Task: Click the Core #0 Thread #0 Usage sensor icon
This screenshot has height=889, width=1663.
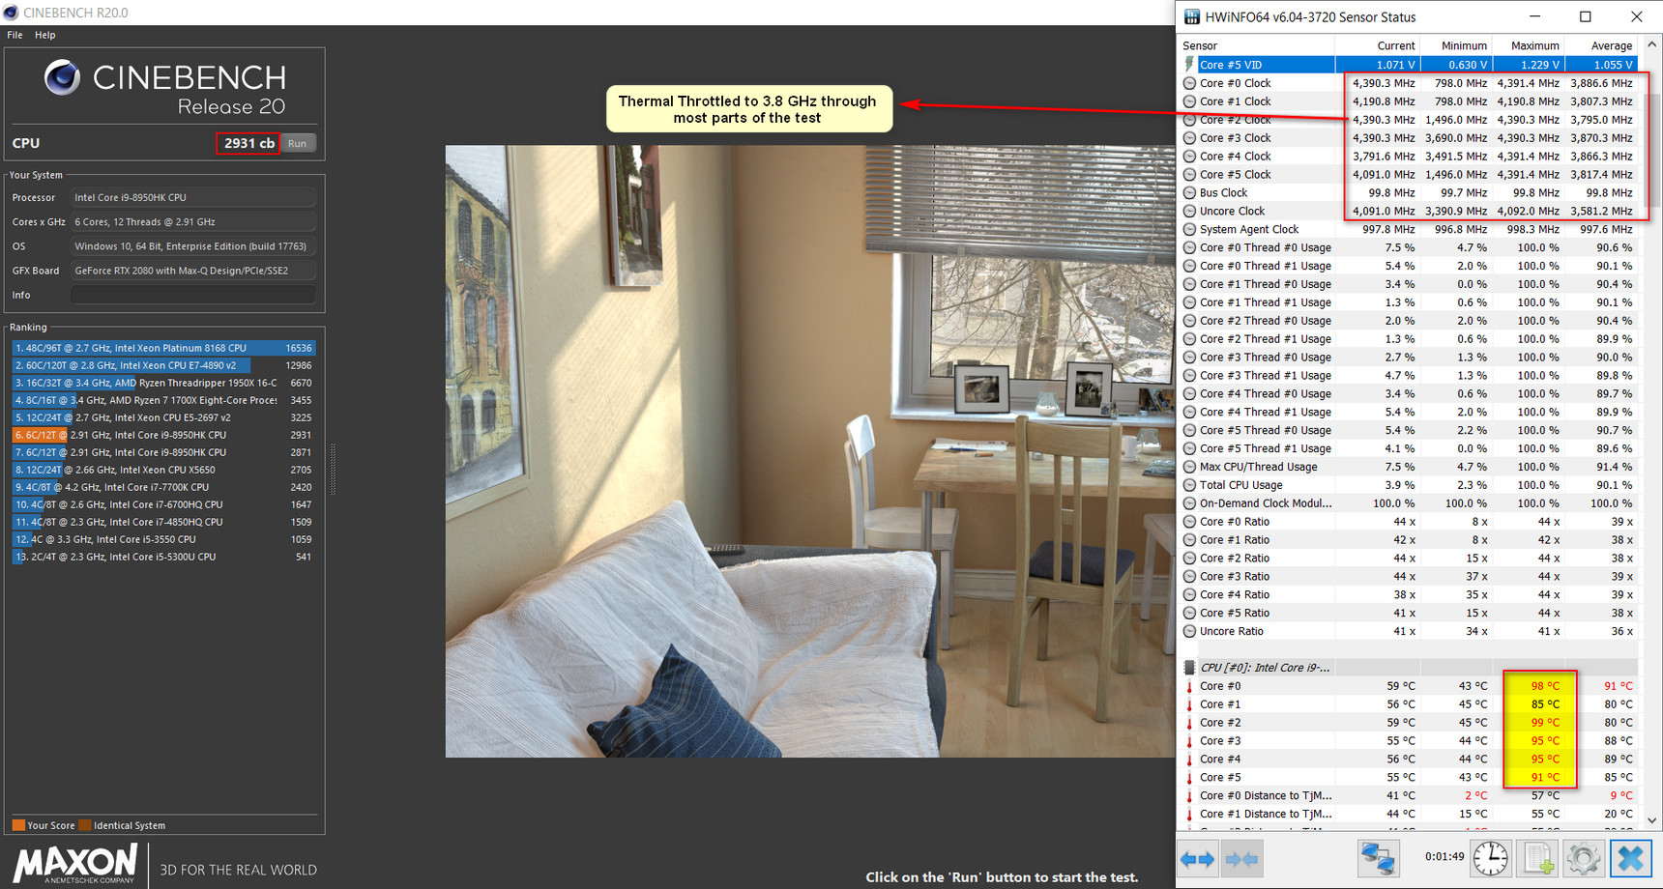Action: 1189,247
